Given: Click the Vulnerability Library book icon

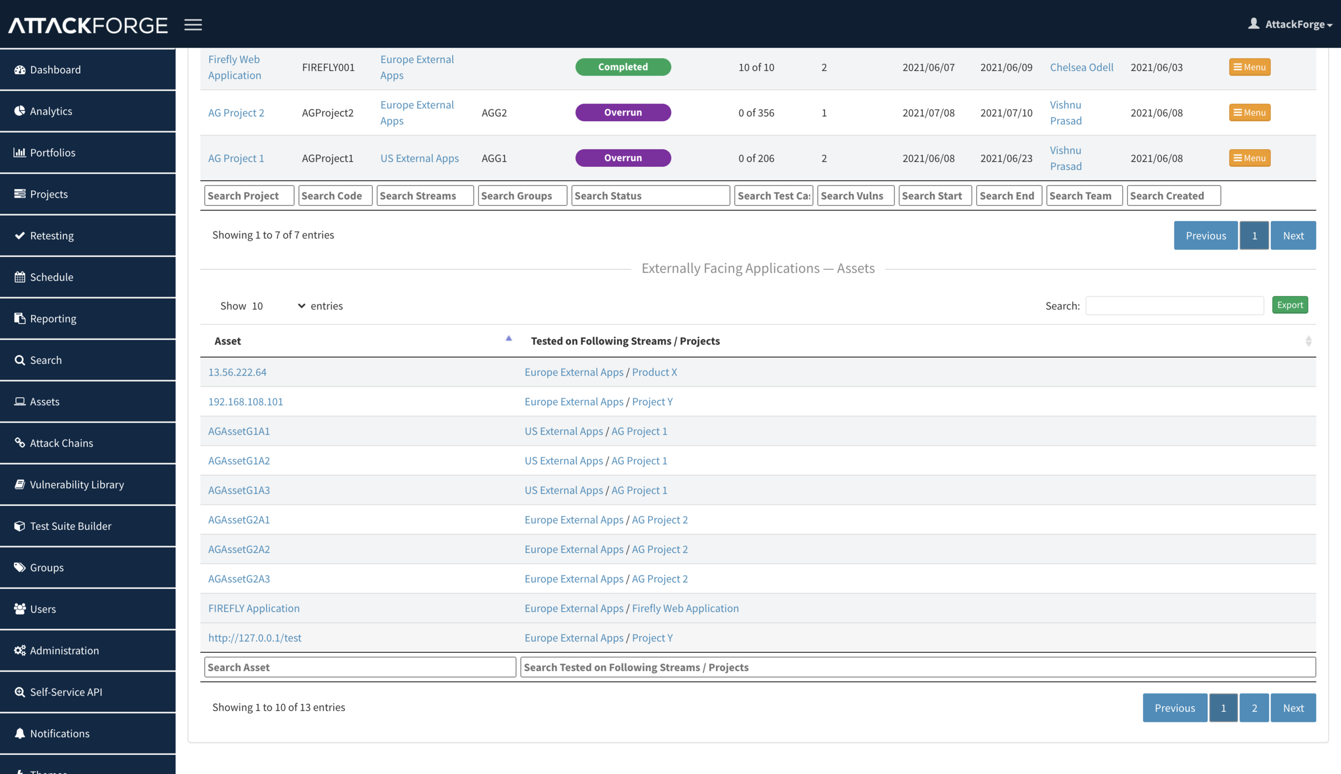Looking at the screenshot, I should pyautogui.click(x=20, y=484).
